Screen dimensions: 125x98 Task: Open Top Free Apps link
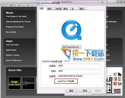point(12,45)
